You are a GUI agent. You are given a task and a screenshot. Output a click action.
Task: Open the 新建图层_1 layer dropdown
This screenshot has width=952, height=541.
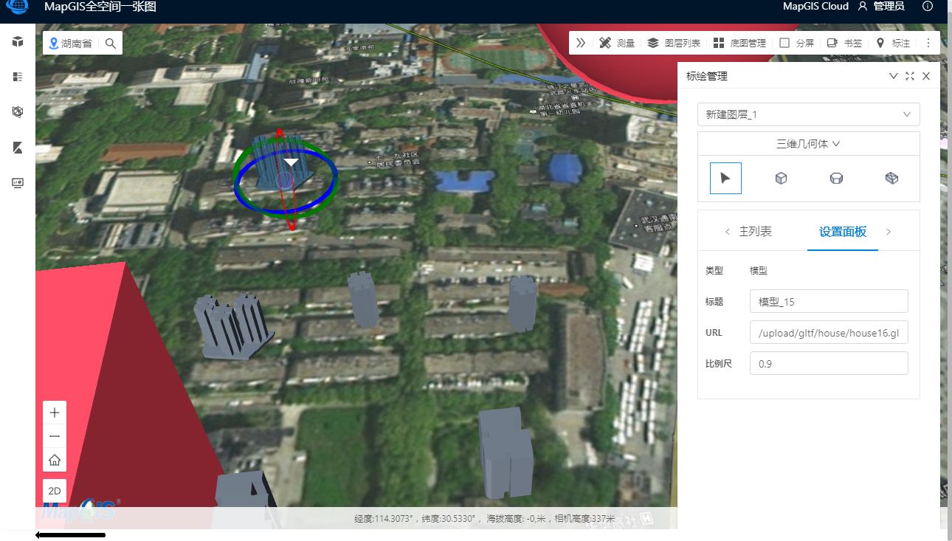coord(809,114)
